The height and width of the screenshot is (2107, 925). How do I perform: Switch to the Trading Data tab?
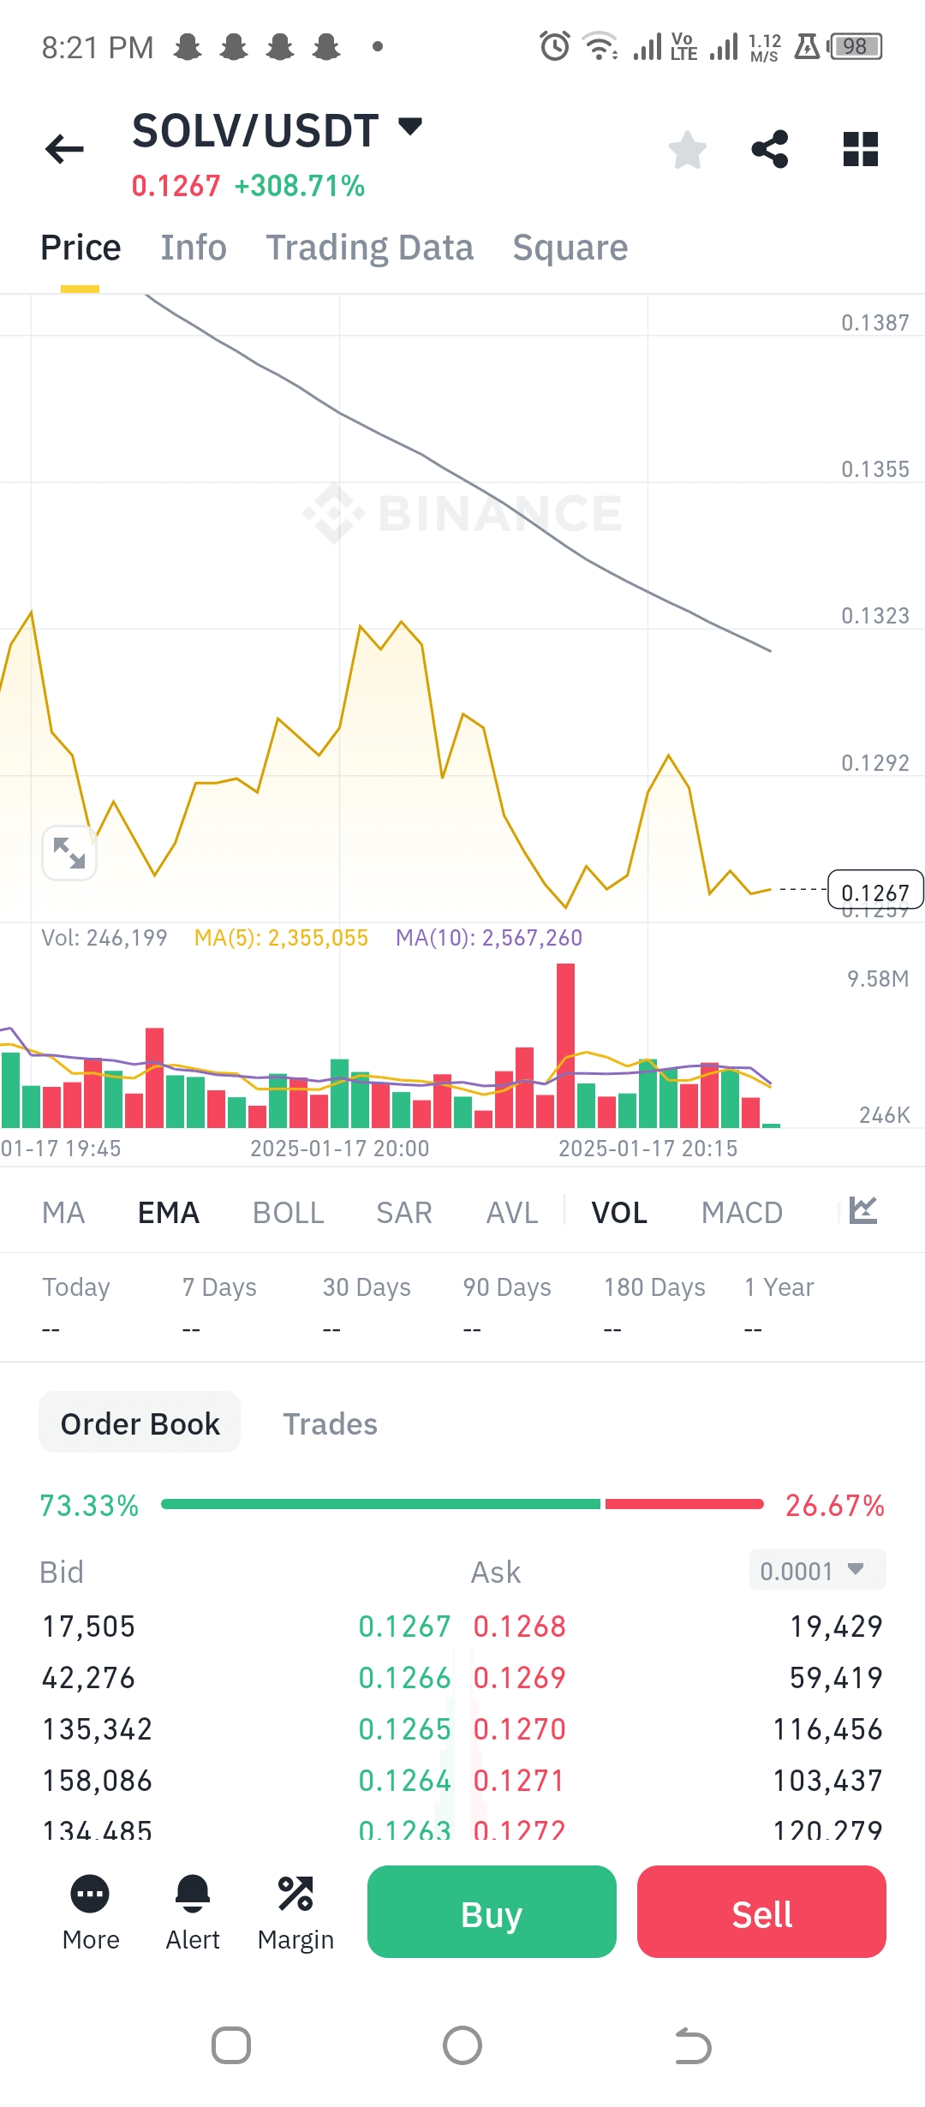point(369,248)
